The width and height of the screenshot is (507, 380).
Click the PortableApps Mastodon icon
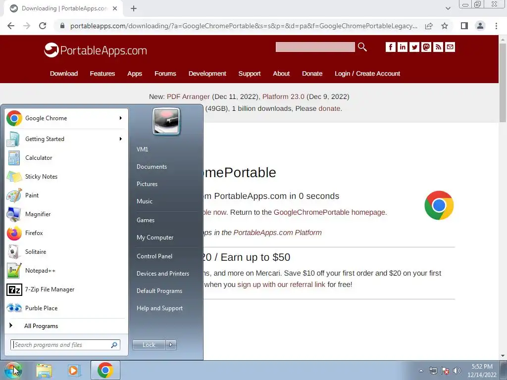click(426, 47)
